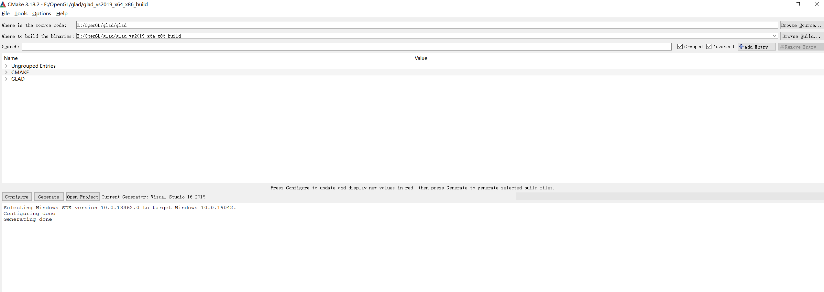Open the File menu
Viewport: 824px width, 292px height.
tap(5, 14)
